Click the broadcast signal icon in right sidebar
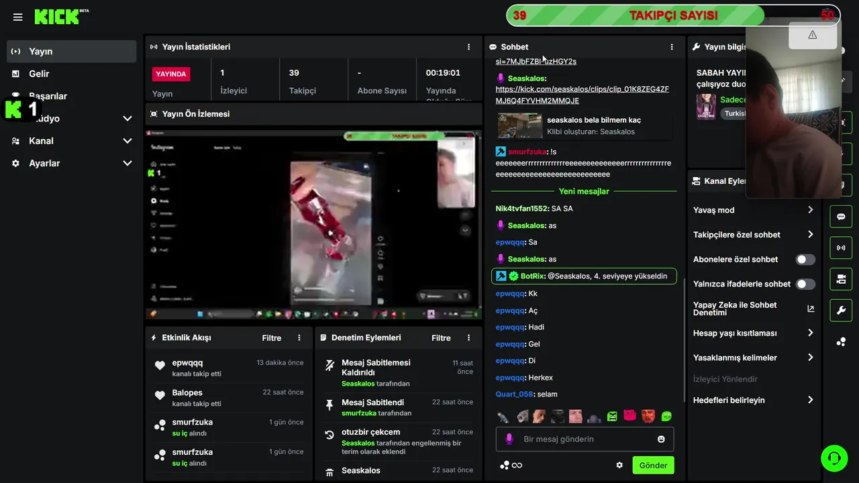 click(841, 248)
